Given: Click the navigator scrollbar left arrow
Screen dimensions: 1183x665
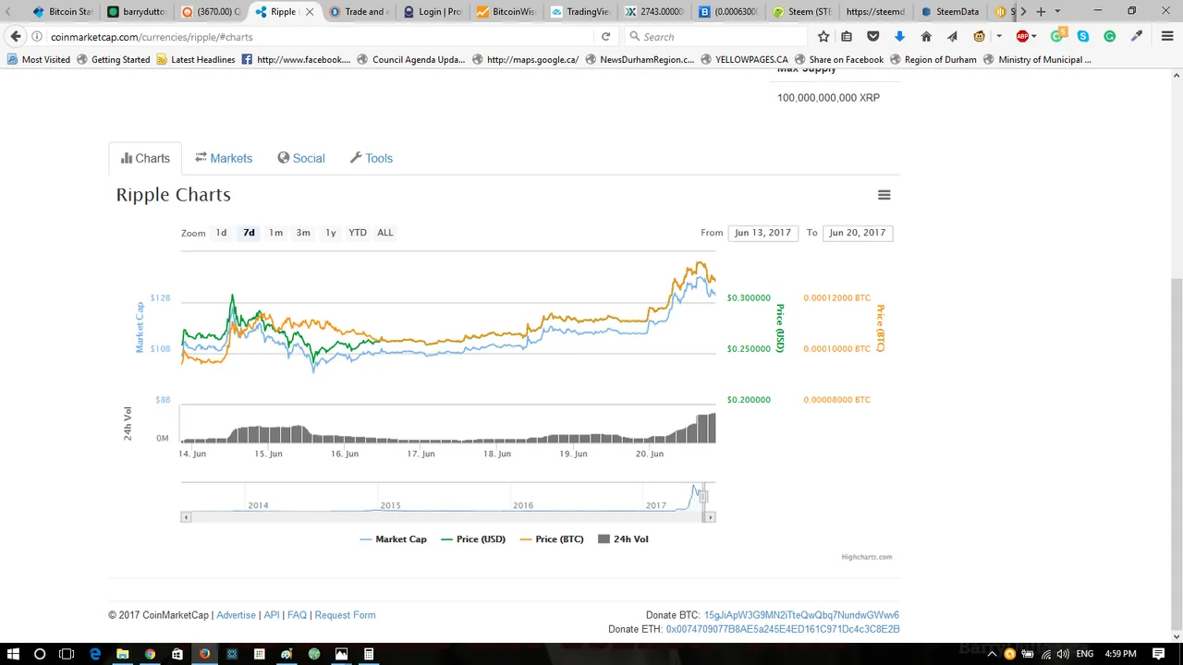Looking at the screenshot, I should click(186, 517).
